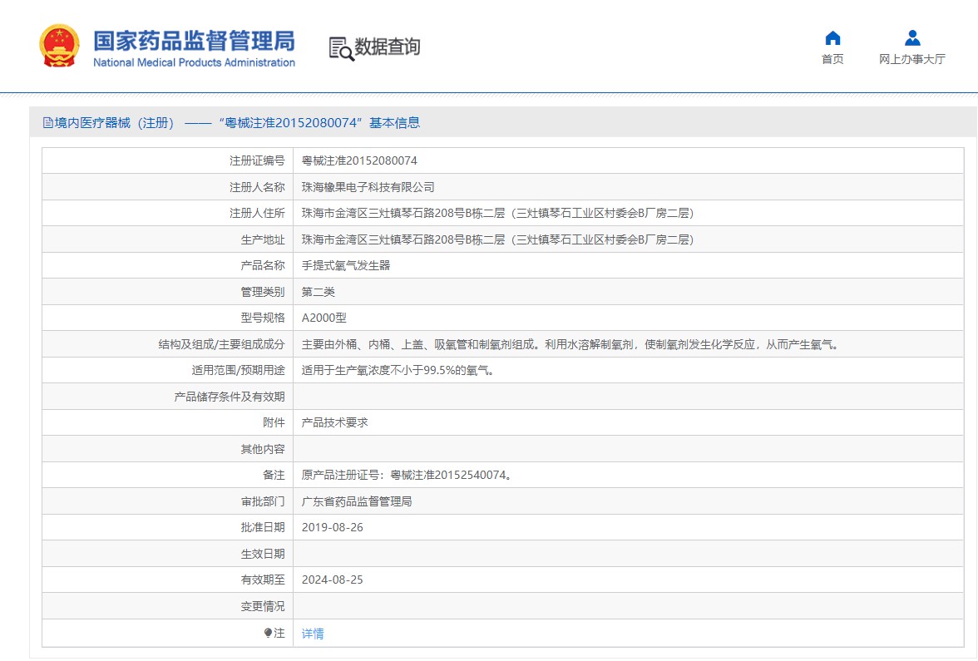Click product name 手提式氧气发生器
The width and height of the screenshot is (978, 661).
(346, 265)
